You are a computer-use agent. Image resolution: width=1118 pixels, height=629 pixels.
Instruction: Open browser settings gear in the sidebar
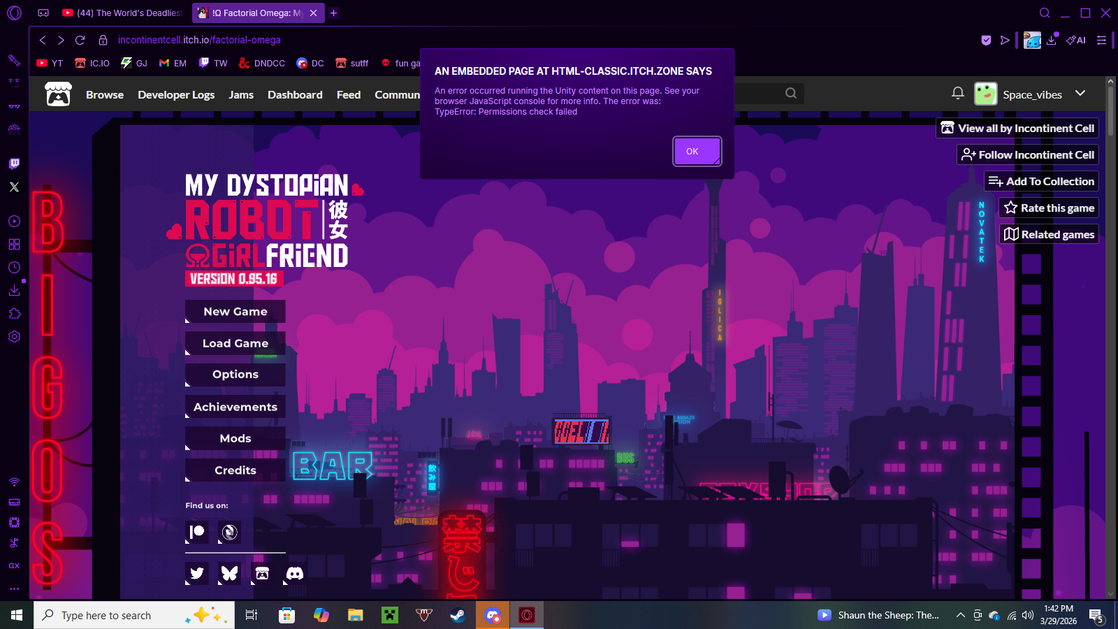click(14, 336)
